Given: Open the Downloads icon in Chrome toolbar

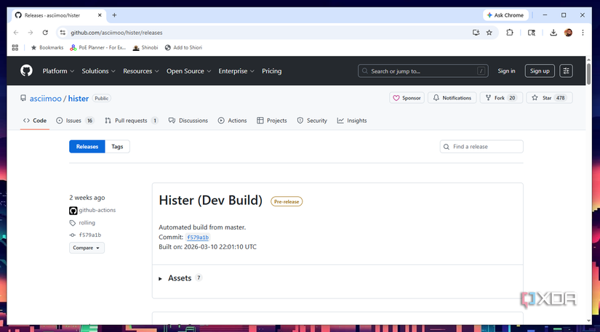Looking at the screenshot, I should click(553, 33).
